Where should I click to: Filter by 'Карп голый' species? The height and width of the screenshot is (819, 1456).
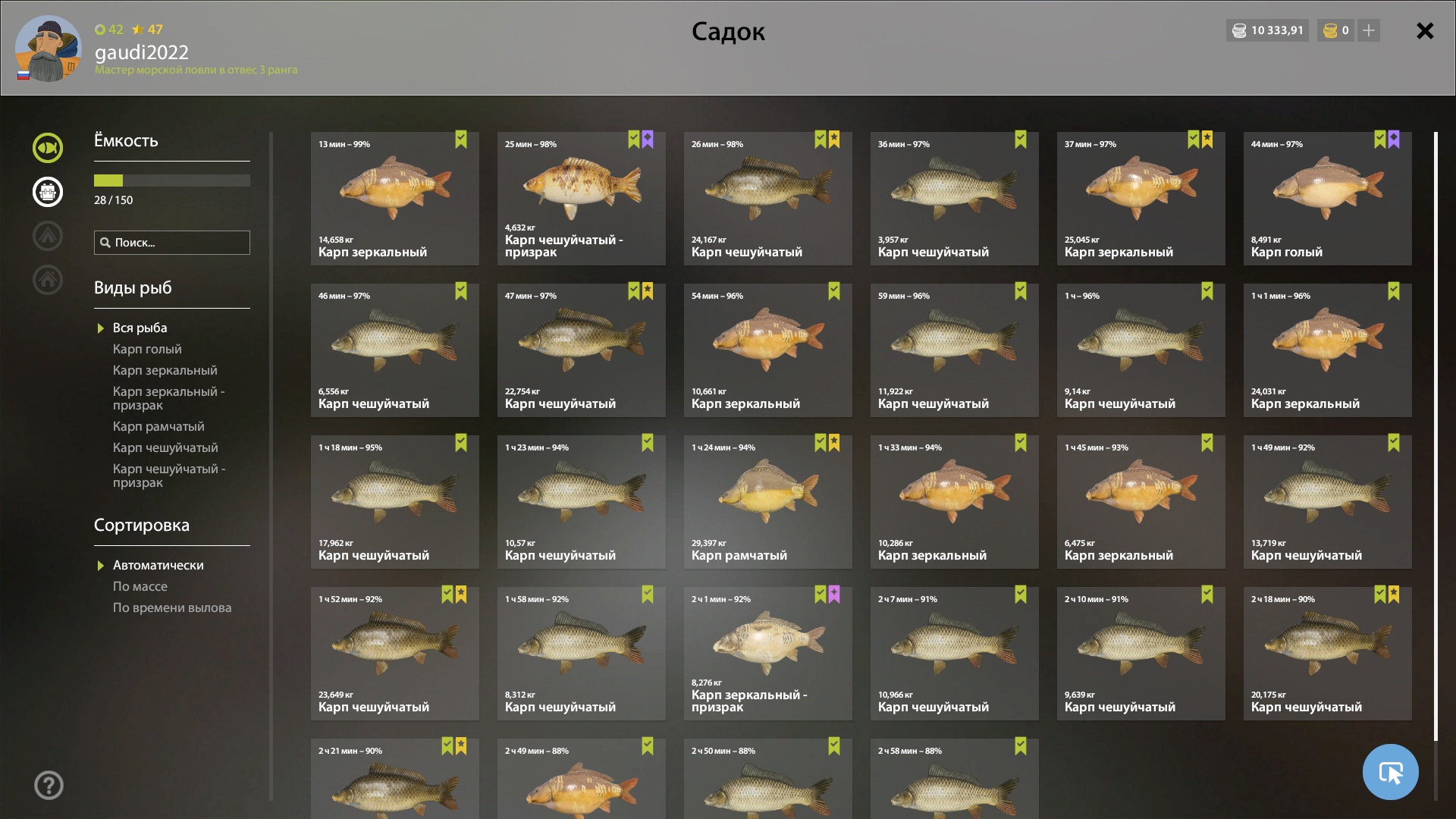(x=147, y=349)
